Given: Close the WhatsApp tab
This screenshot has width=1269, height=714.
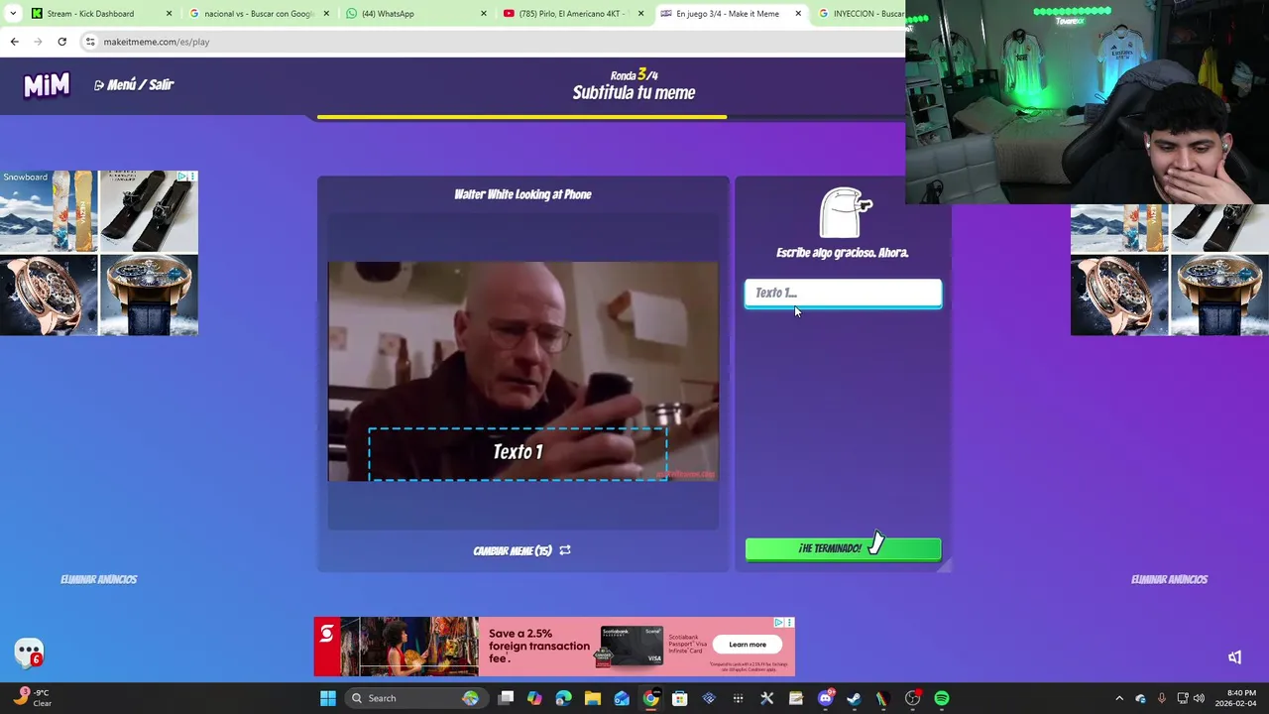Looking at the screenshot, I should 484,14.
